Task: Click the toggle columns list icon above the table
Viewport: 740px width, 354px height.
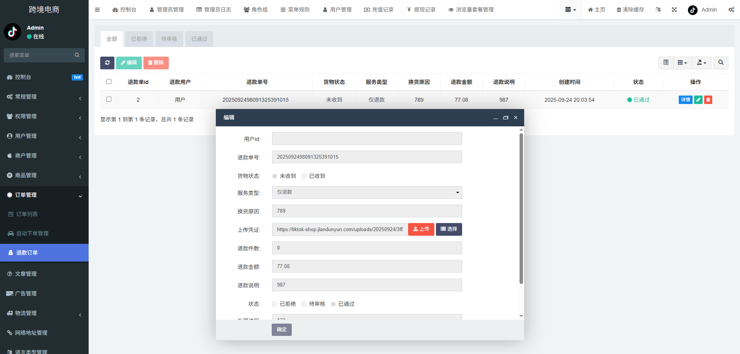Action: click(x=666, y=62)
